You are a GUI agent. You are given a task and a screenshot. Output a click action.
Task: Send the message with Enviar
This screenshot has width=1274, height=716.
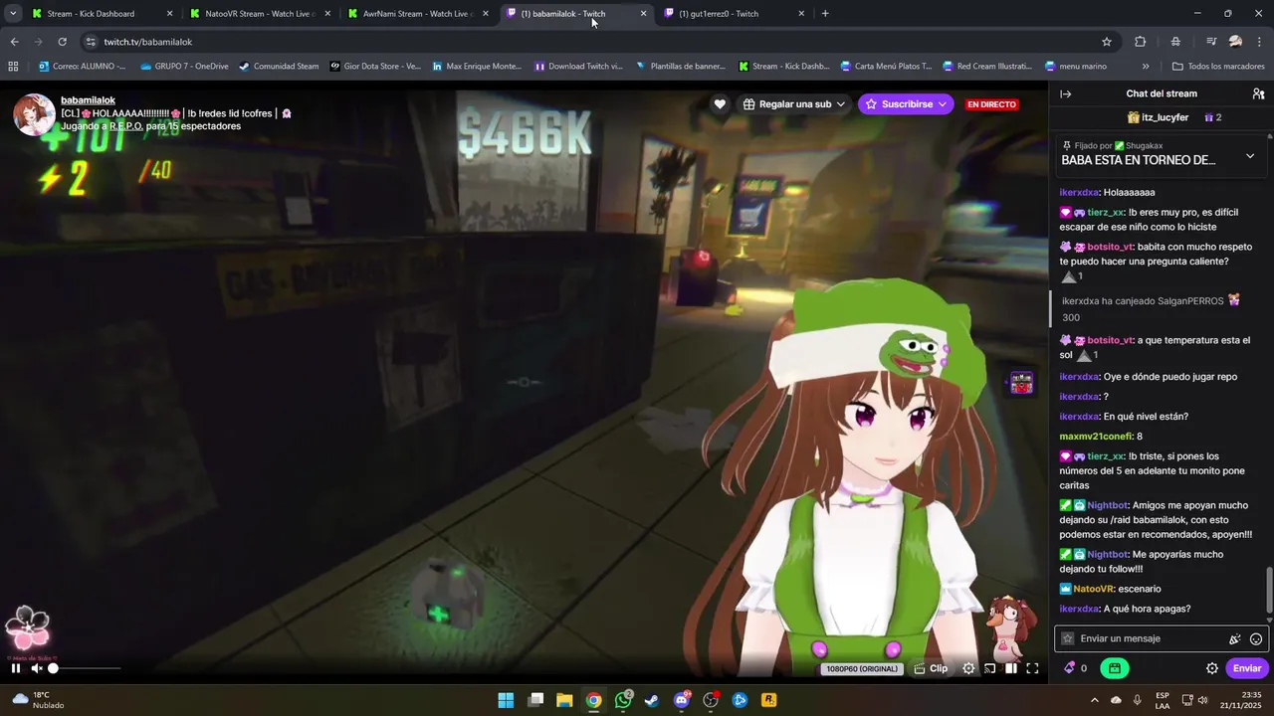(1247, 668)
